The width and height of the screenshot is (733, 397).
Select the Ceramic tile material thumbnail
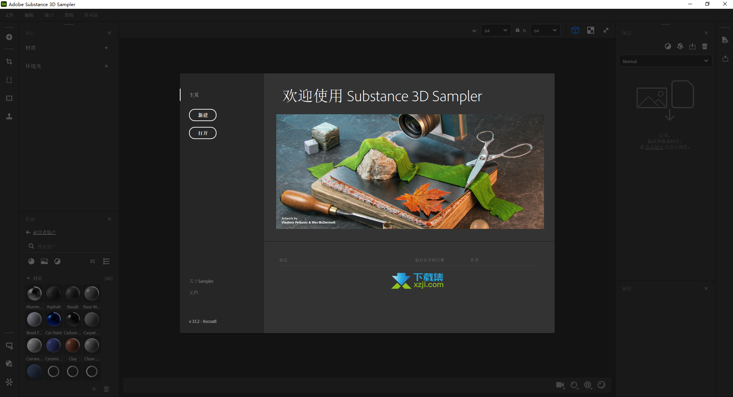point(54,345)
